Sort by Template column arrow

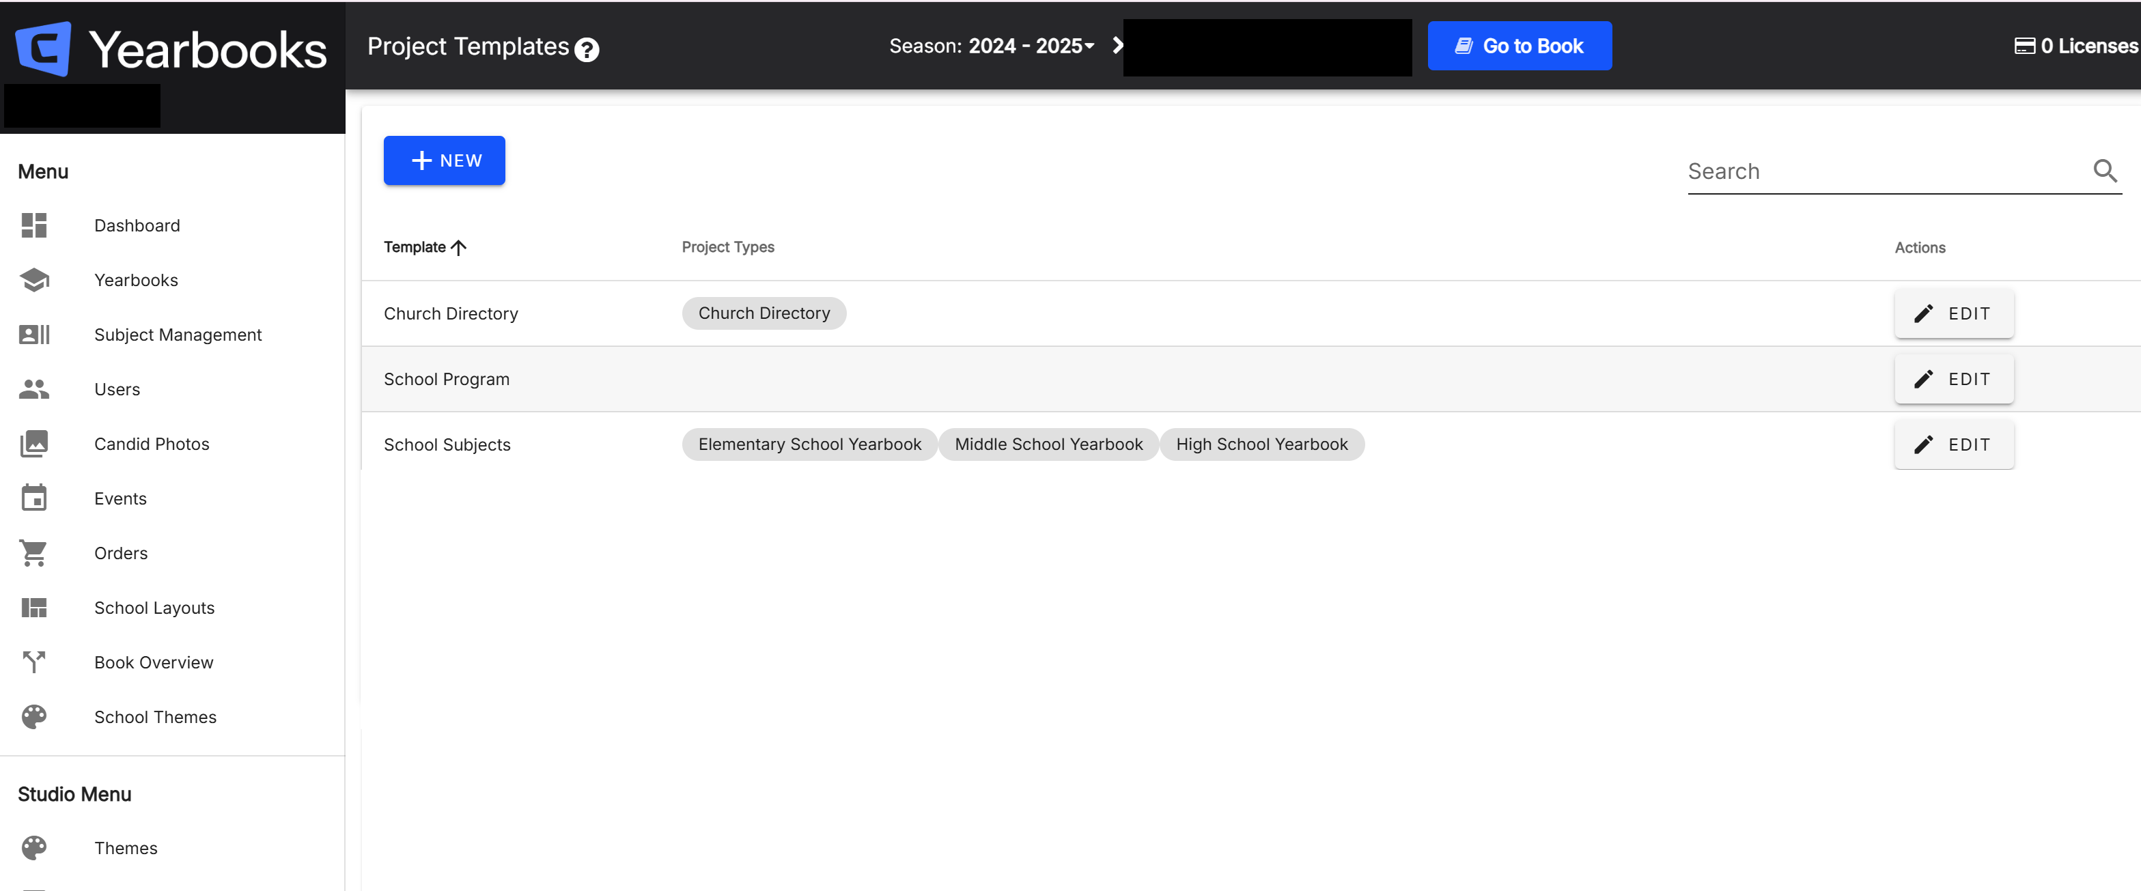point(459,247)
